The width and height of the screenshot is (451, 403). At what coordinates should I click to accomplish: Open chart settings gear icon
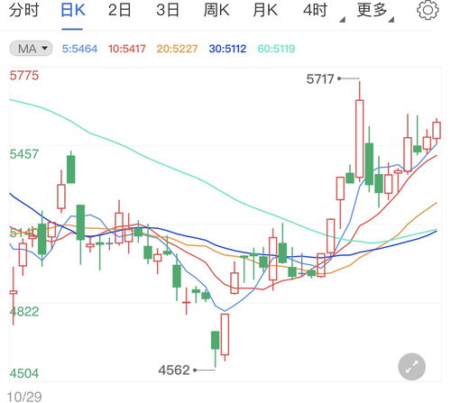pyautogui.click(x=428, y=10)
